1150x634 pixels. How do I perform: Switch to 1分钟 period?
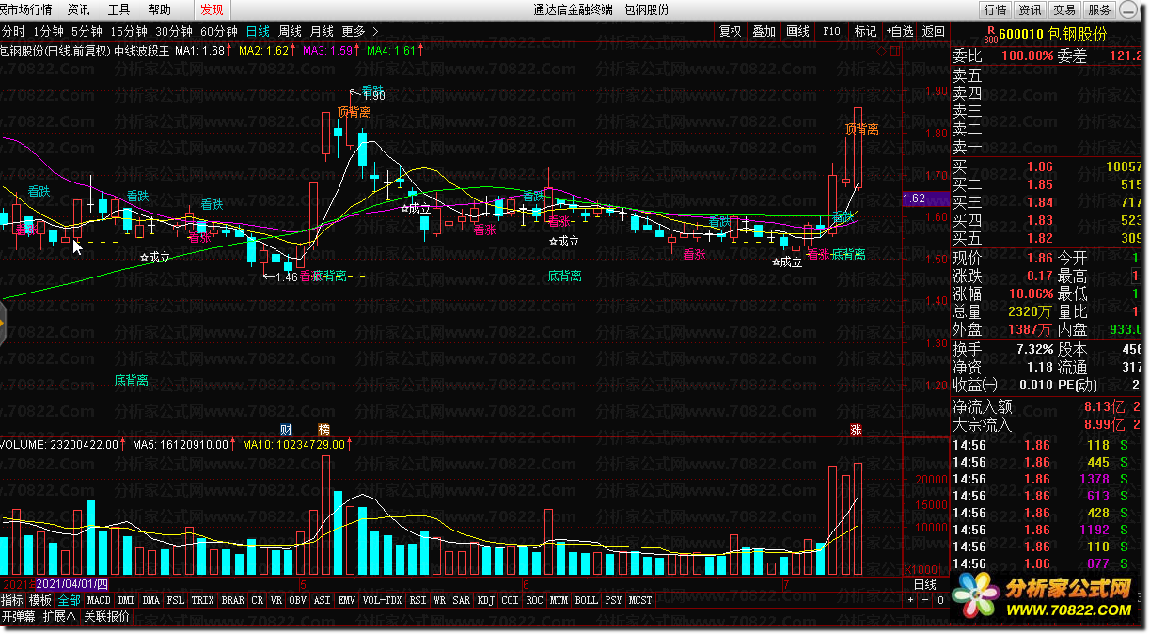click(x=49, y=31)
